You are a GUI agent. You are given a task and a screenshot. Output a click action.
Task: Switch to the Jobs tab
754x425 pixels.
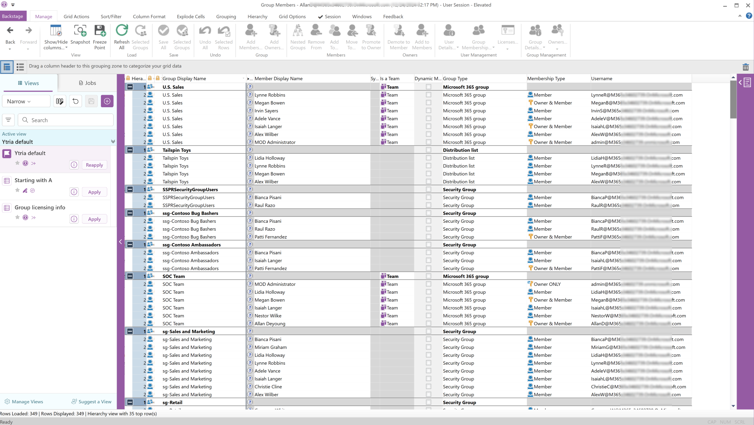coord(87,83)
